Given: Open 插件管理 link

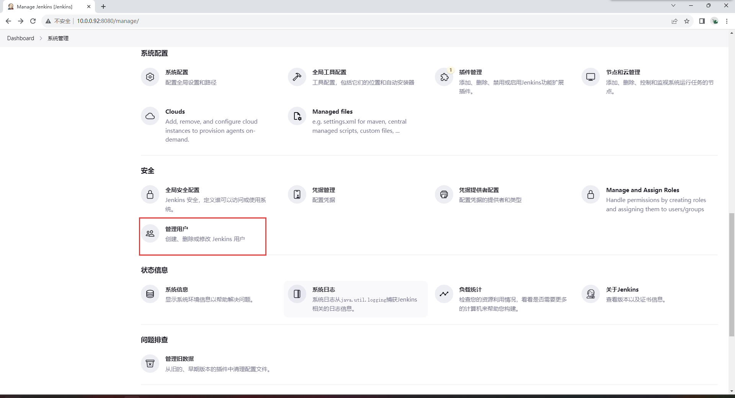Looking at the screenshot, I should pos(470,72).
